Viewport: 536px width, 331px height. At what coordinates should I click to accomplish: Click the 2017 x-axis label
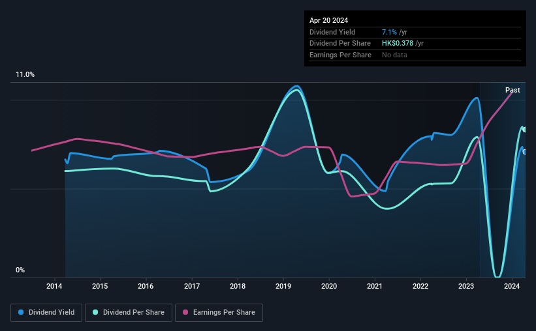click(192, 286)
